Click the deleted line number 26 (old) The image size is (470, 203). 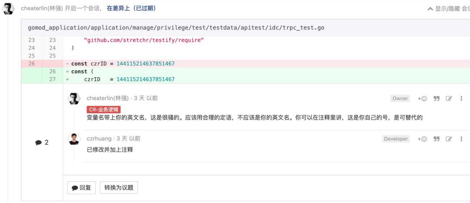click(31, 64)
